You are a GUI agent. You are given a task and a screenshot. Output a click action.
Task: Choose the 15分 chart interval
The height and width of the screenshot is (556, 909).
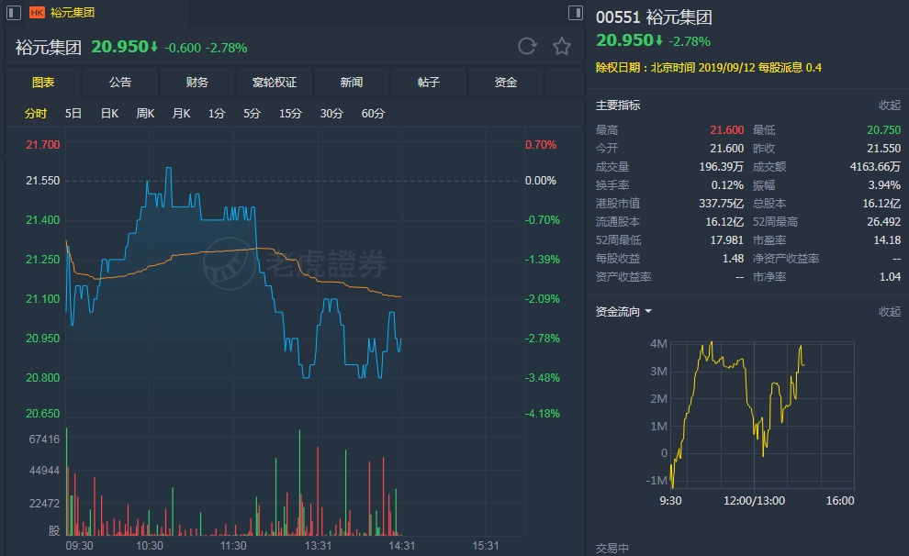(290, 114)
